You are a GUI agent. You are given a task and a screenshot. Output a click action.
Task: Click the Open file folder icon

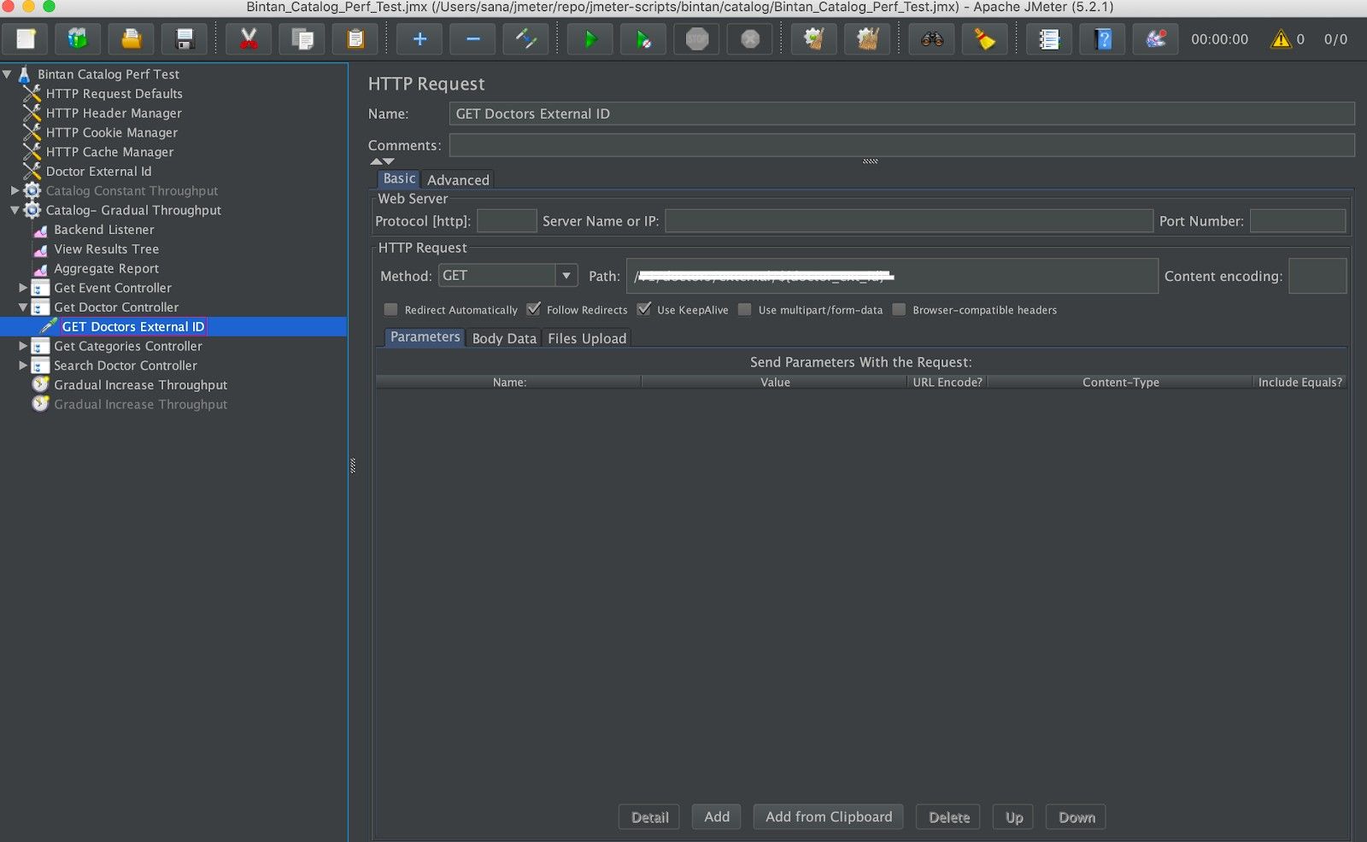[131, 39]
